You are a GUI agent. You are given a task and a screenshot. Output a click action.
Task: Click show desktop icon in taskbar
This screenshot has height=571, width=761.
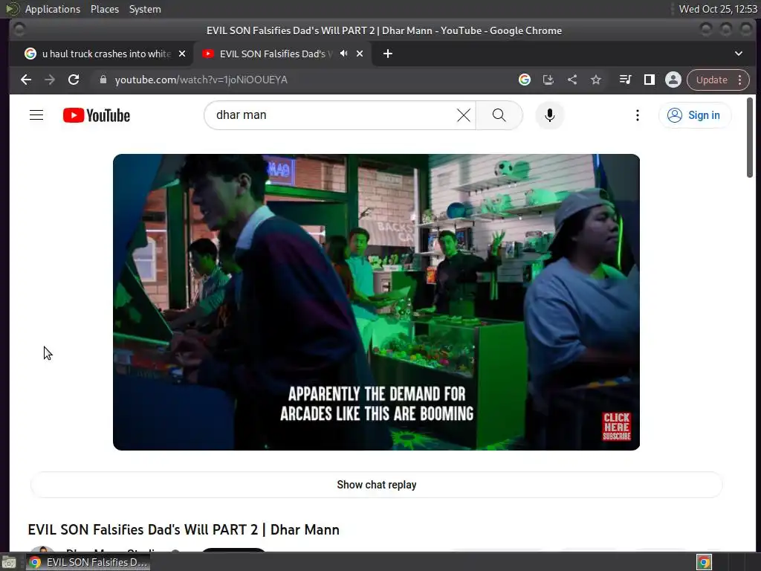(9, 563)
